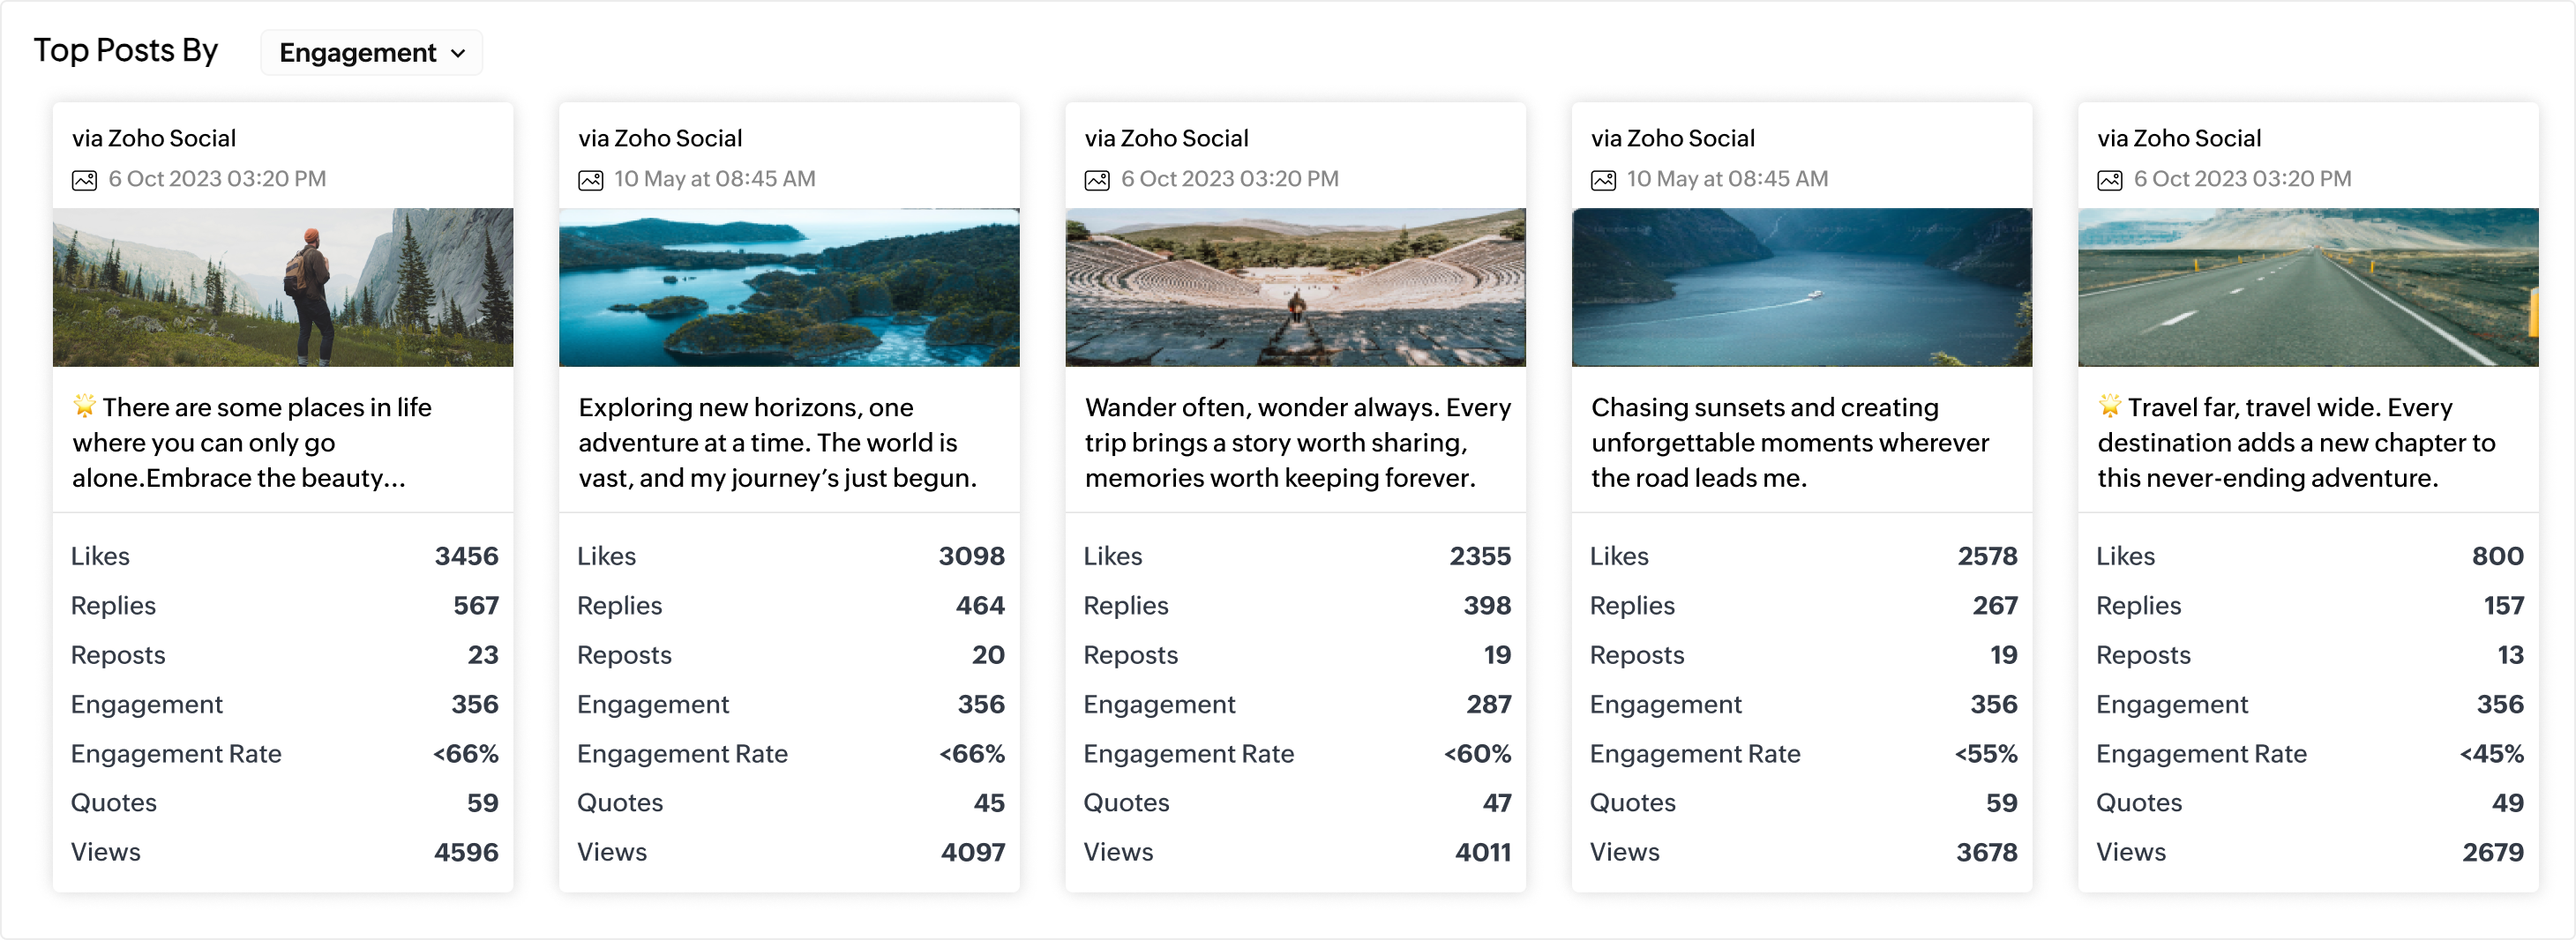Click image icon on amphitheater post
Screen dimensions: 2576x940
point(1097,180)
